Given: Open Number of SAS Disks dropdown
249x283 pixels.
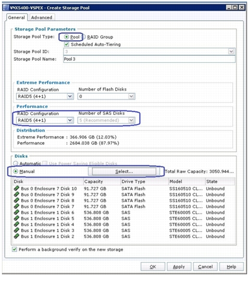Looking at the screenshot, I should 131,120.
